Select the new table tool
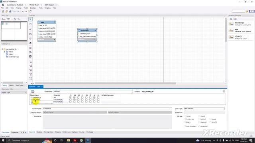The width and height of the screenshot is (255, 143). (30, 48)
